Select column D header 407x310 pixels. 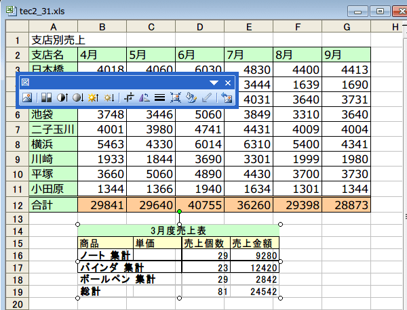coord(199,26)
